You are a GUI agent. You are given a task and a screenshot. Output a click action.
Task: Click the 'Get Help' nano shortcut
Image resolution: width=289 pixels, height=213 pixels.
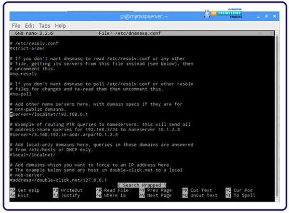tap(25, 190)
